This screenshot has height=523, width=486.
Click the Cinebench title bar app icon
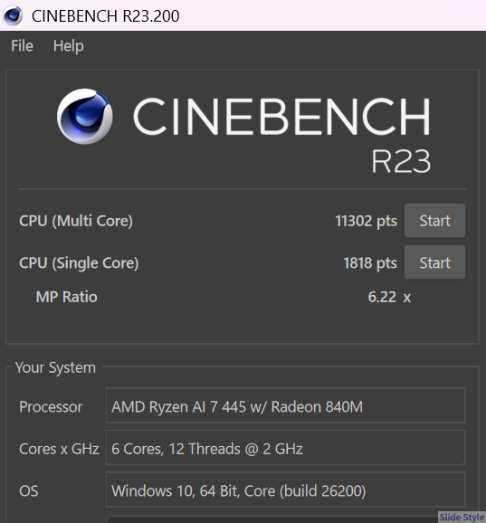click(x=13, y=15)
